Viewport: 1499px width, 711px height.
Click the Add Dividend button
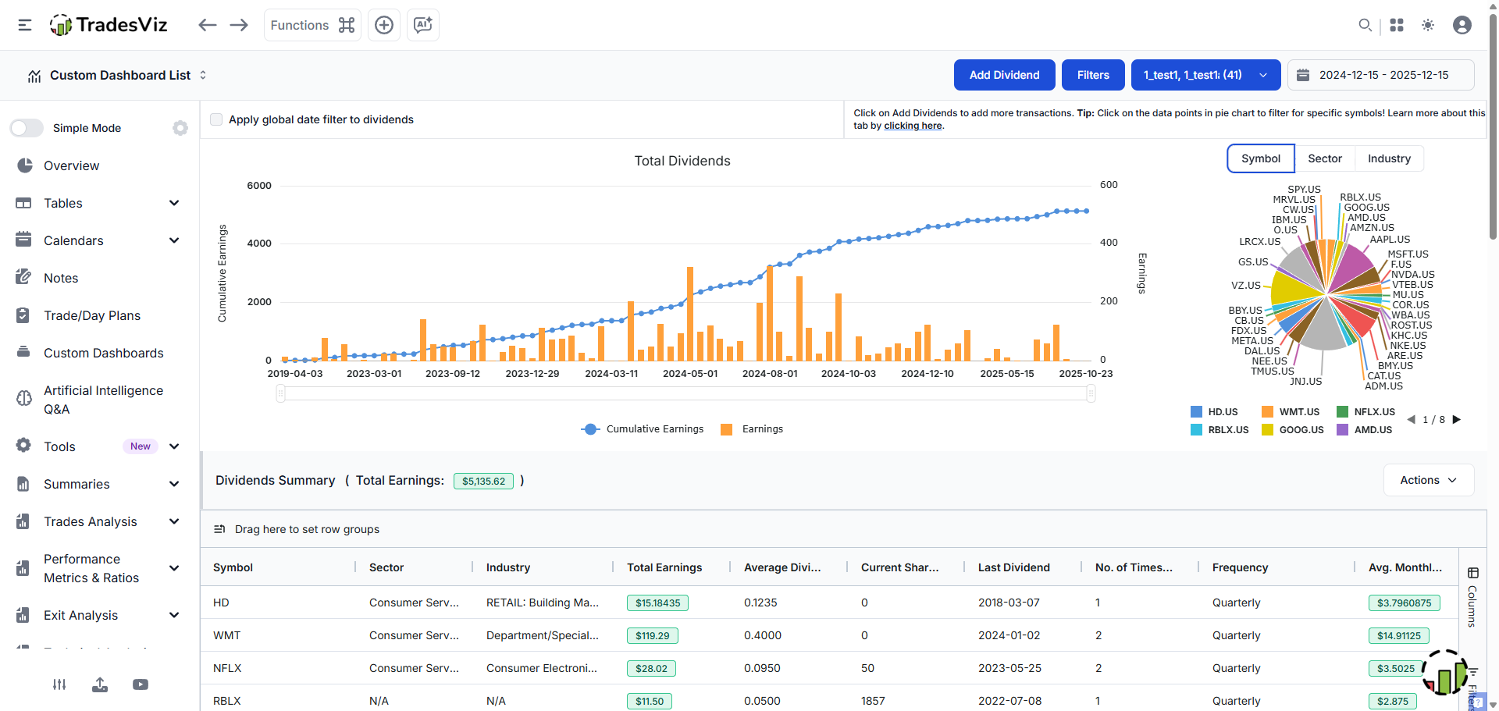[1004, 75]
